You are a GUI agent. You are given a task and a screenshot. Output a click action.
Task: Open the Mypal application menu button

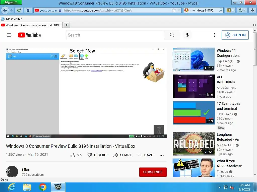click(11, 2)
